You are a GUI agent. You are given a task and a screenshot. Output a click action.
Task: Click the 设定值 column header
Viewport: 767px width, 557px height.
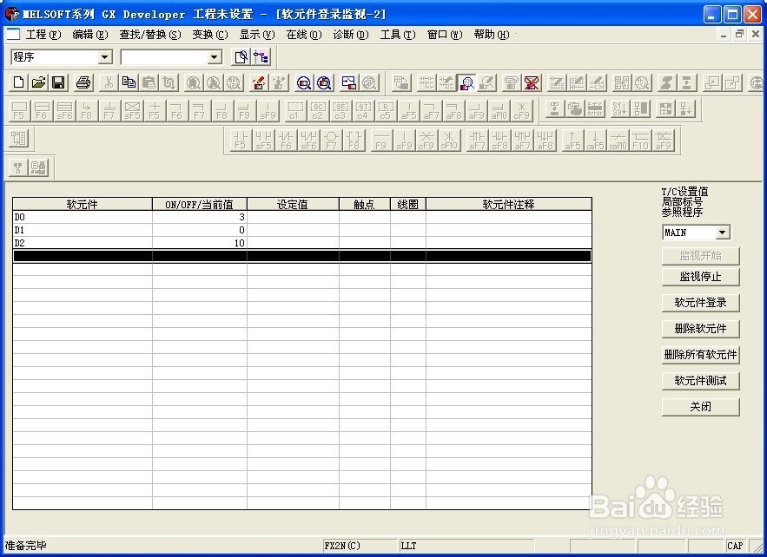(293, 204)
